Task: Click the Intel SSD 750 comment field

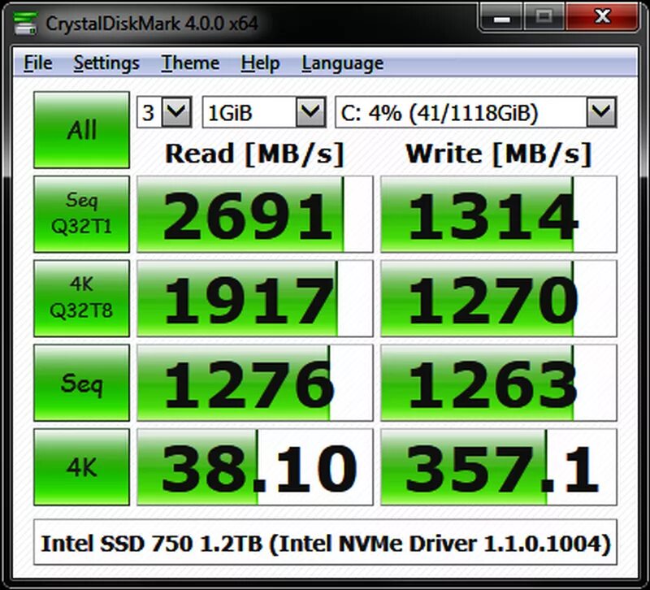Action: coord(325,542)
